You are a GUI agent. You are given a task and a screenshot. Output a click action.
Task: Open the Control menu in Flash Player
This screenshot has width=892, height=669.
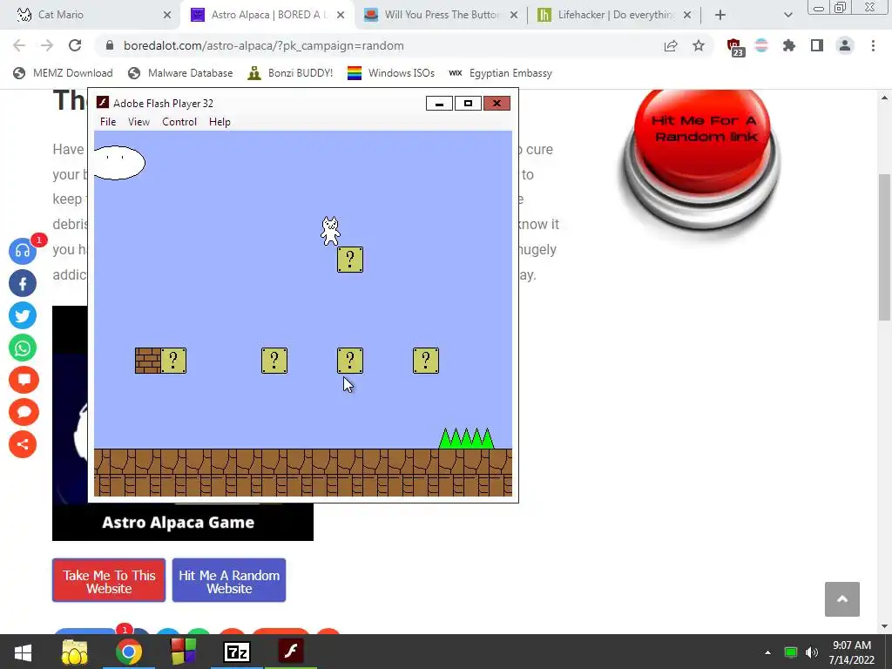(179, 122)
